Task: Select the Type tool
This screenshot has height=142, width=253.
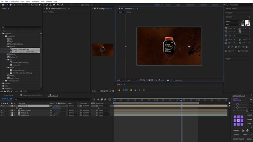Action: point(43,5)
